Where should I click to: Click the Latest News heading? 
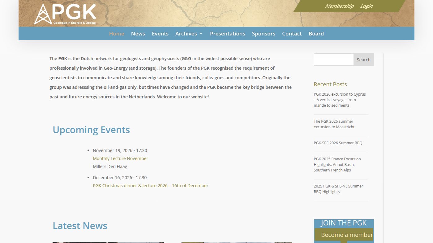[80, 226]
